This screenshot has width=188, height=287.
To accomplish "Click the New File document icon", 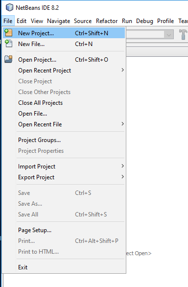I will coord(8,44).
